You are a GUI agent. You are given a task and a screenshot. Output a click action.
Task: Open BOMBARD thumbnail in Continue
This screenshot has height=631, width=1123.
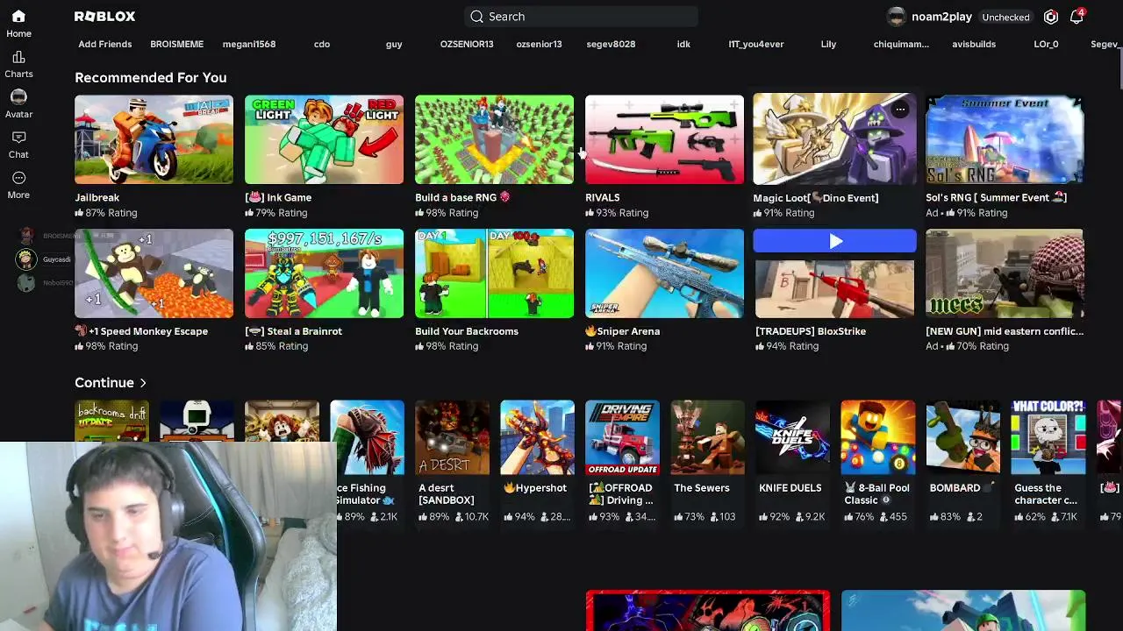pyautogui.click(x=962, y=437)
